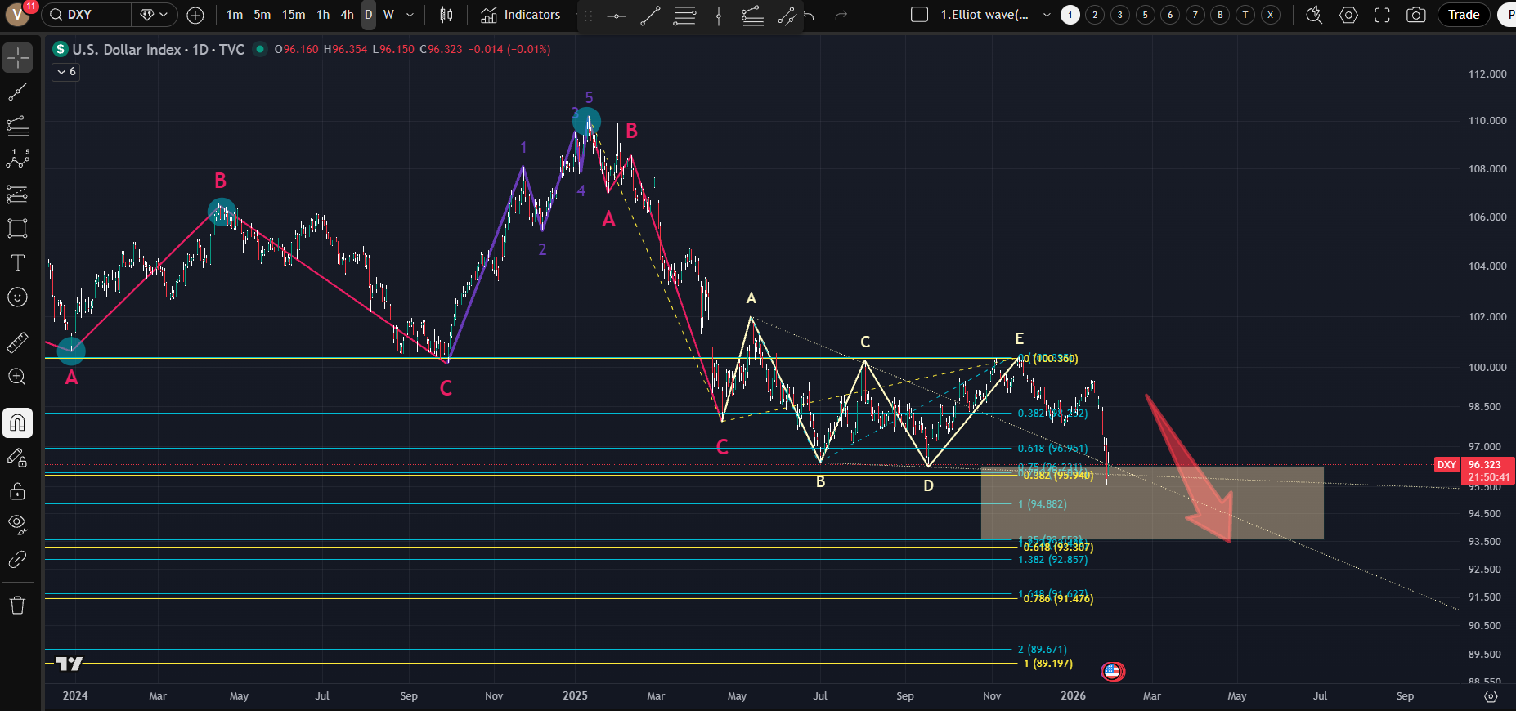
Task: Toggle magnet mode in left toolbar
Action: click(x=17, y=423)
